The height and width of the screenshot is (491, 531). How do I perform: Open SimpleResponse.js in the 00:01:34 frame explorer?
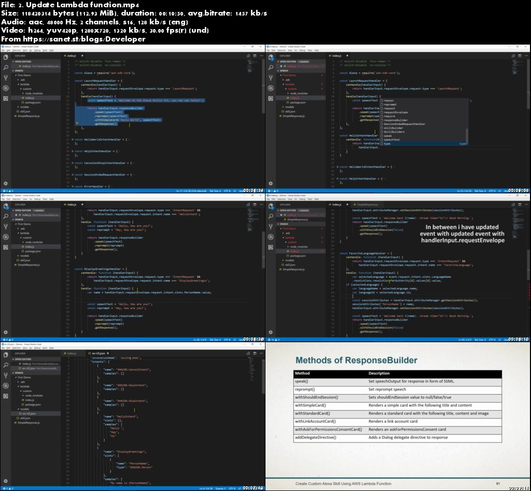27,116
